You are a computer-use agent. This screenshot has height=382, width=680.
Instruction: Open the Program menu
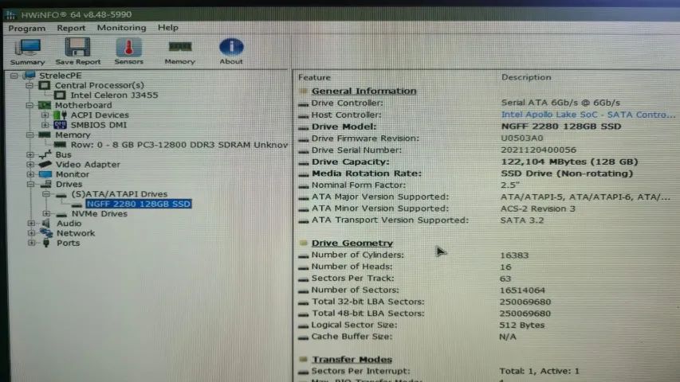click(x=27, y=29)
